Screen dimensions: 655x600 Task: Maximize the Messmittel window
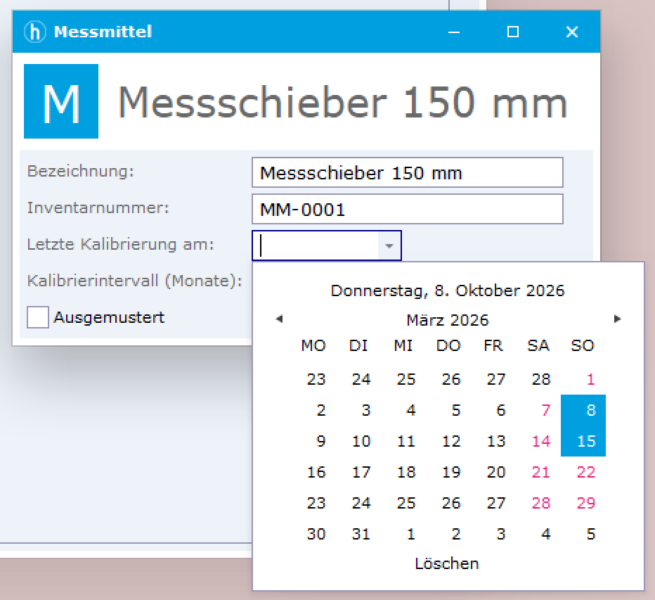point(513,32)
